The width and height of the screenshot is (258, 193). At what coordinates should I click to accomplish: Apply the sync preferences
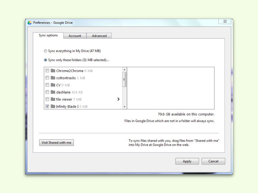pos(187,161)
